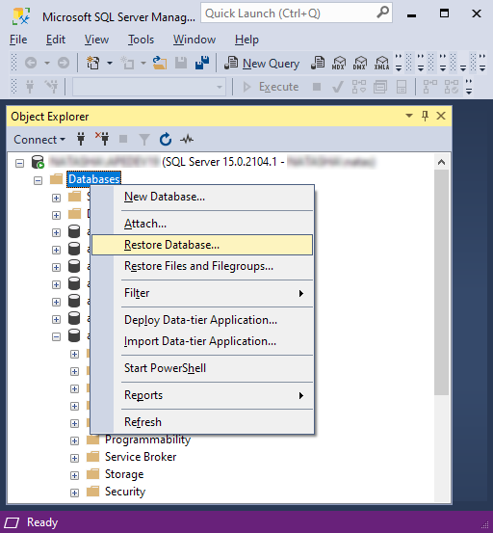Viewport: 493px width, 533px height.
Task: Open the Tools menu
Action: pos(141,40)
